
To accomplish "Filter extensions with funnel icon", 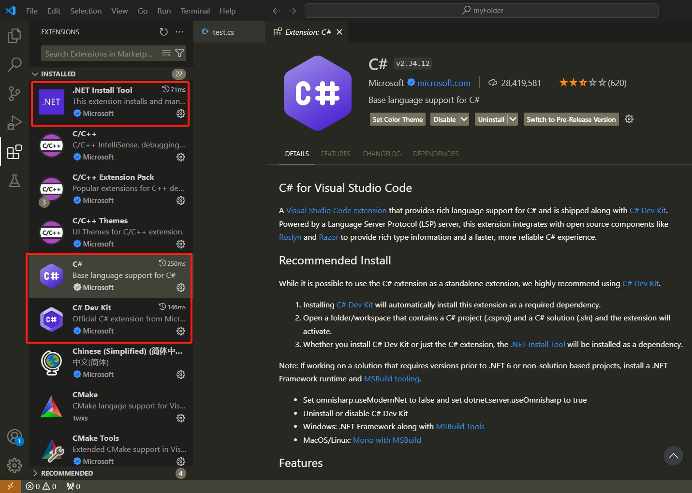I will click(x=179, y=54).
